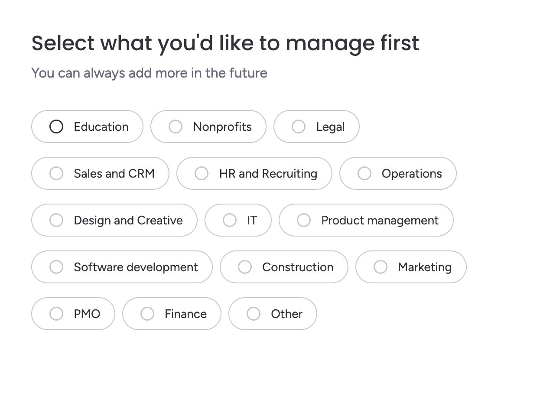Click the Marketing option pill

[410, 267]
